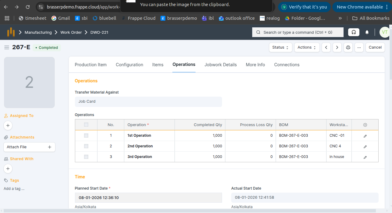Click the Attach File button
This screenshot has width=392, height=213.
(x=29, y=147)
